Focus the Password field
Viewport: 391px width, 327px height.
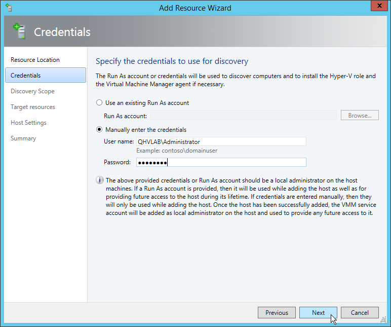[221, 162]
